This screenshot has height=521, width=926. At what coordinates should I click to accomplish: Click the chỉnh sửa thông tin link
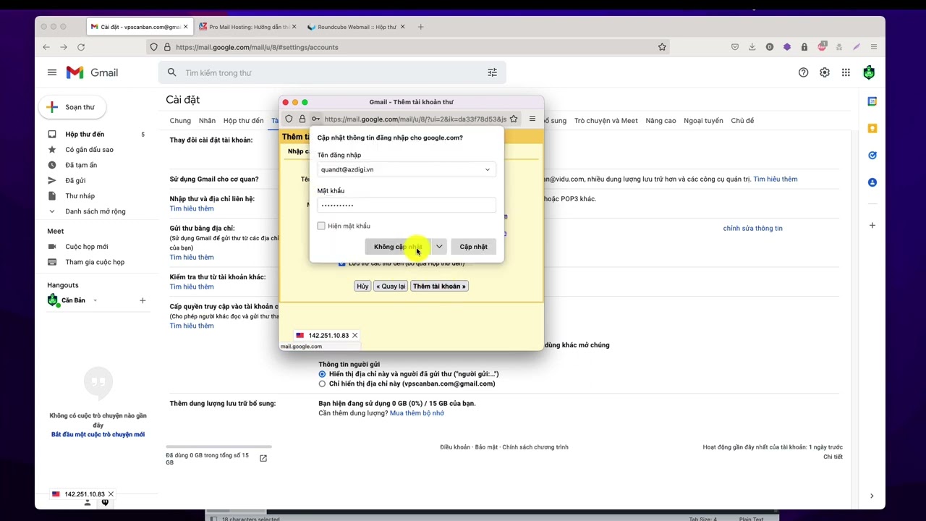click(x=752, y=229)
